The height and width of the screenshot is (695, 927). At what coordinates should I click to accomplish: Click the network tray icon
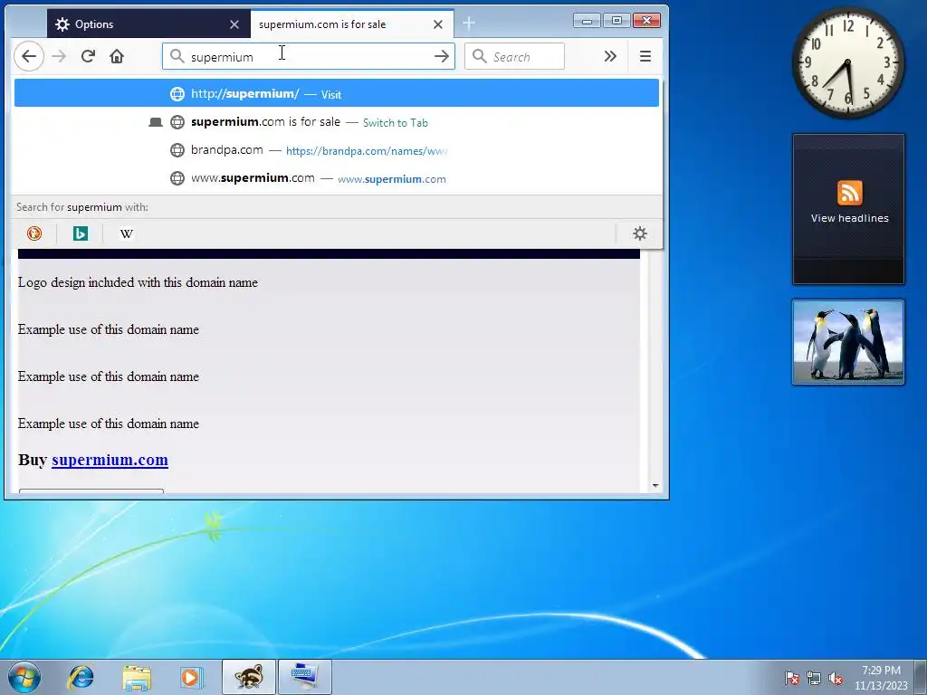click(x=814, y=678)
